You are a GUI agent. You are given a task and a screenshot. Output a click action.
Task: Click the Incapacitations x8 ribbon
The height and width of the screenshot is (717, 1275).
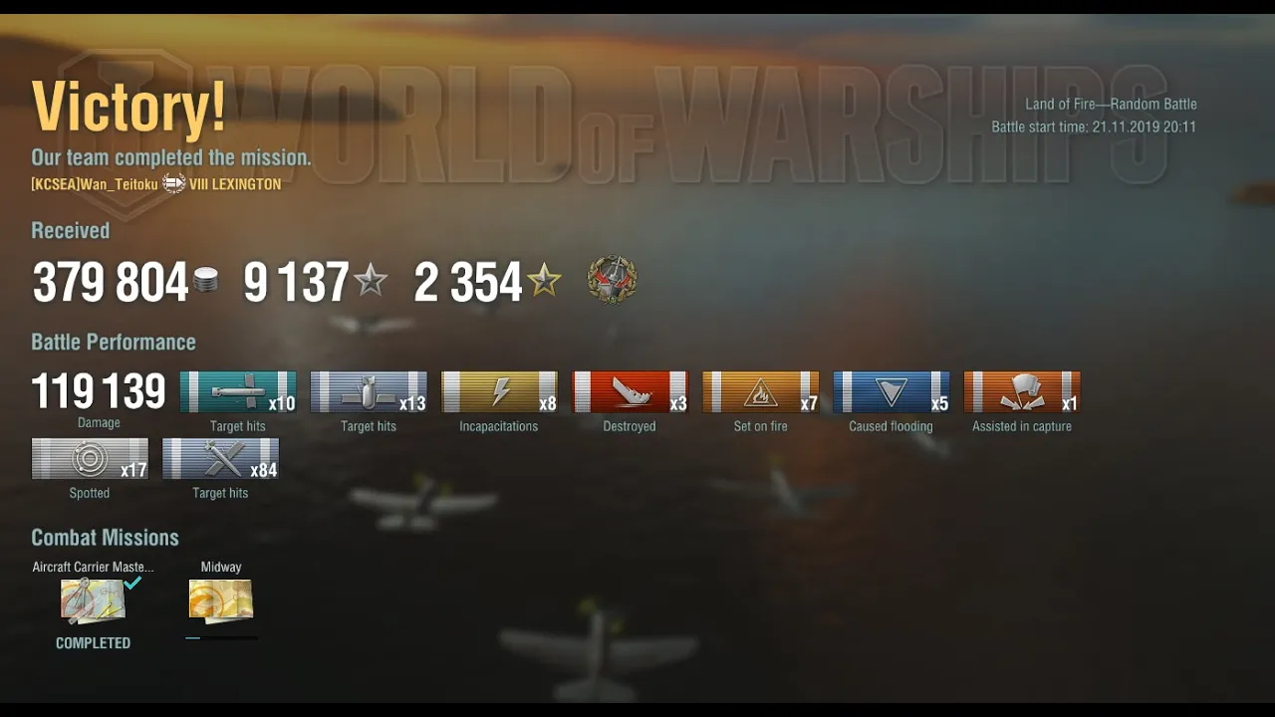[499, 392]
